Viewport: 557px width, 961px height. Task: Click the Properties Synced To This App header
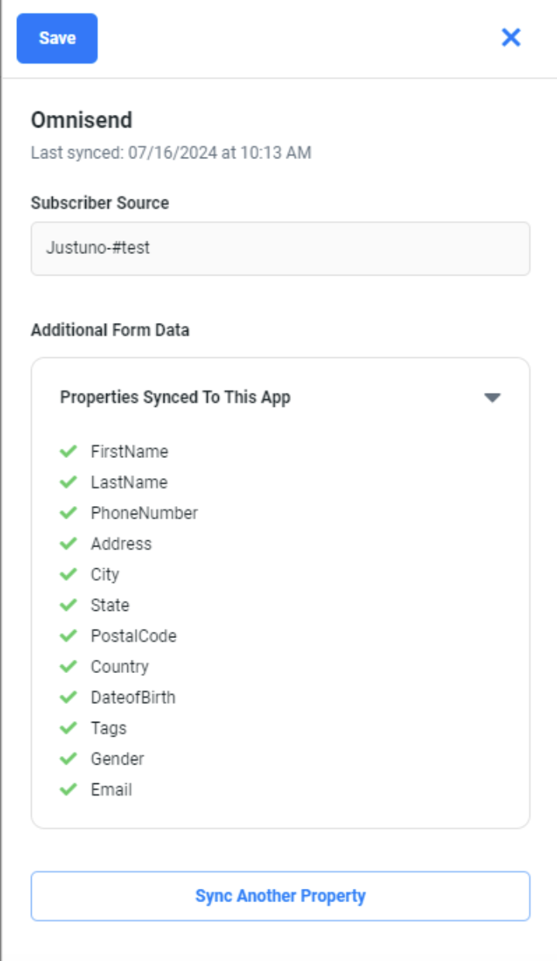tap(175, 397)
